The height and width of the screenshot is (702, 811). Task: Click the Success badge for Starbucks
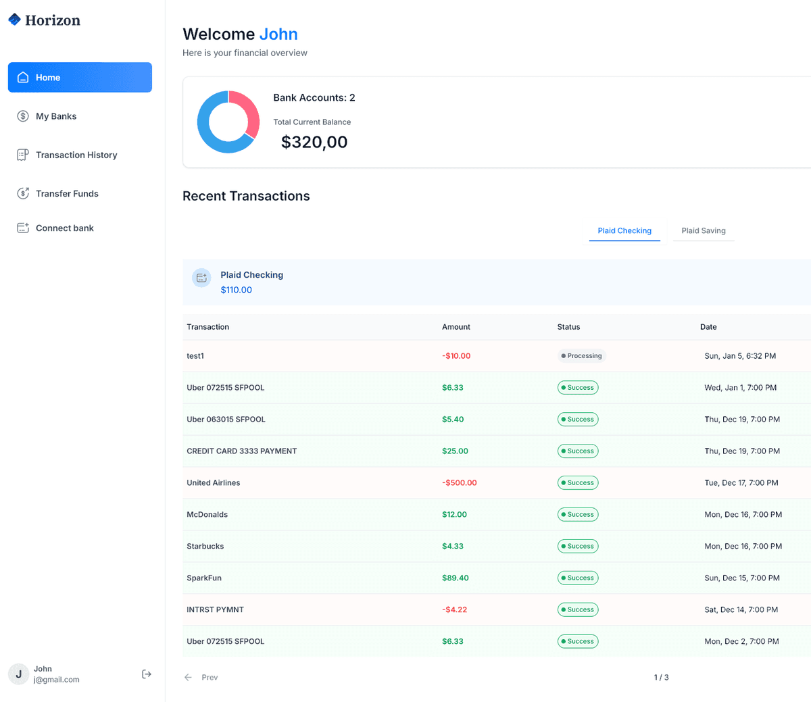pyautogui.click(x=578, y=546)
